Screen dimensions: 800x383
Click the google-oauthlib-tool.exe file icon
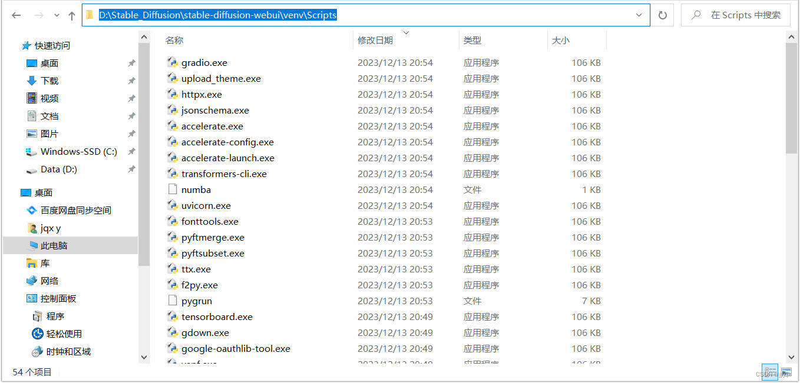coord(173,348)
